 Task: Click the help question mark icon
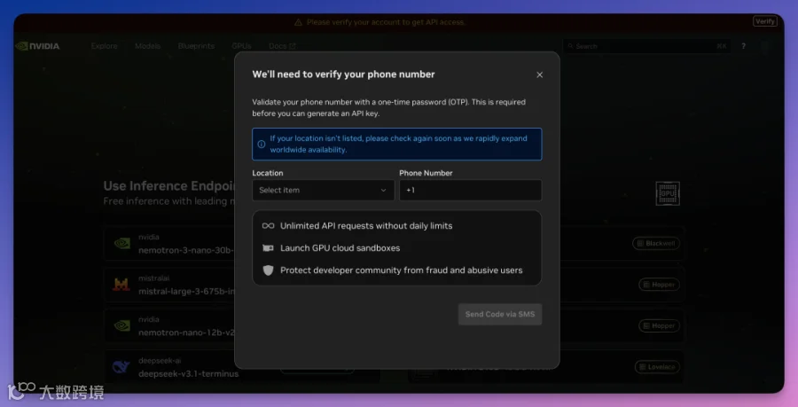(744, 46)
